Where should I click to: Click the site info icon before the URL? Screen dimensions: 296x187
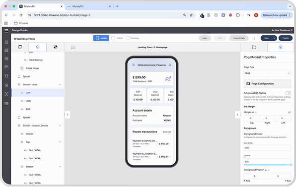click(30, 15)
